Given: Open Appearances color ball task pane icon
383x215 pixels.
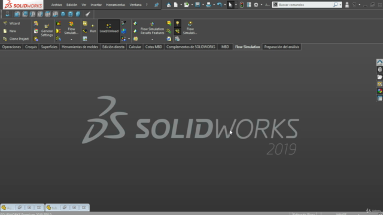Looking at the screenshot, I should tap(379, 91).
